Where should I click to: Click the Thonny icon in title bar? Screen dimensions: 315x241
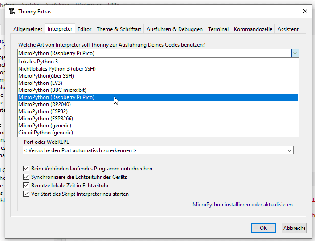coord(12,11)
